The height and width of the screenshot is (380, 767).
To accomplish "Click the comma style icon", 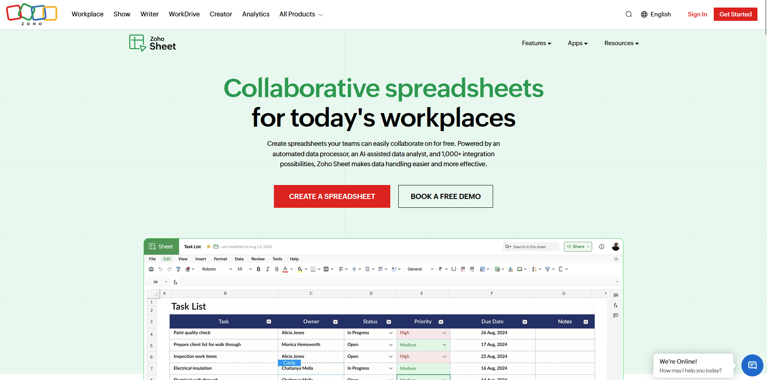I will pos(454,269).
